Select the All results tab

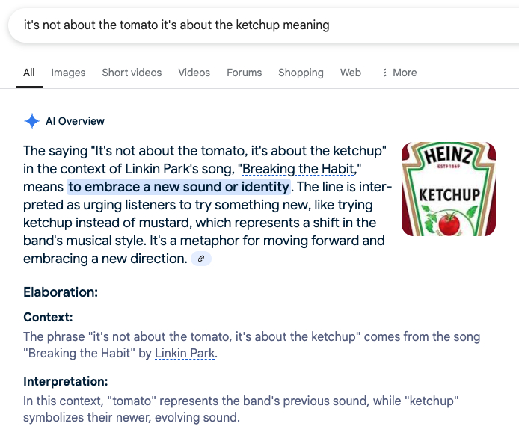click(29, 73)
